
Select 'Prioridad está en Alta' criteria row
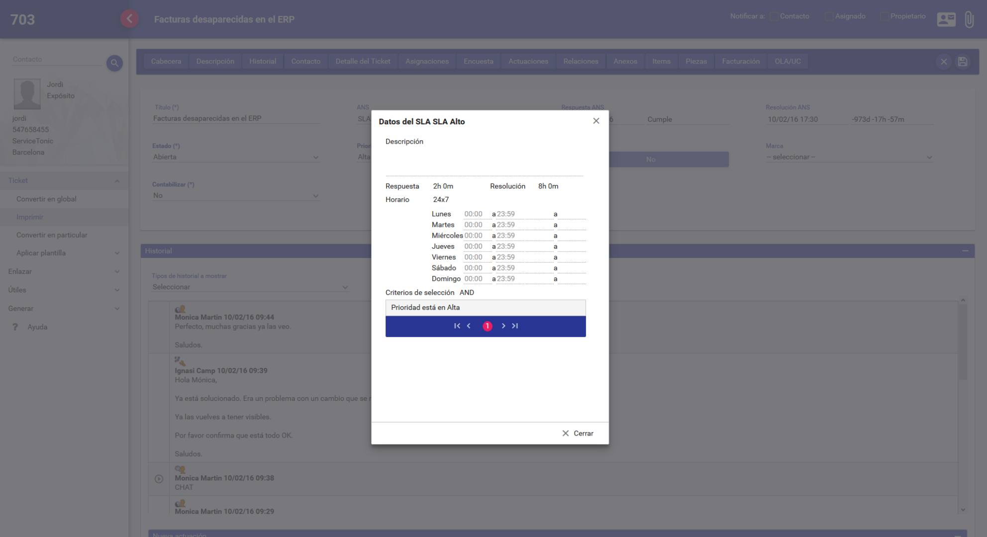click(x=486, y=308)
